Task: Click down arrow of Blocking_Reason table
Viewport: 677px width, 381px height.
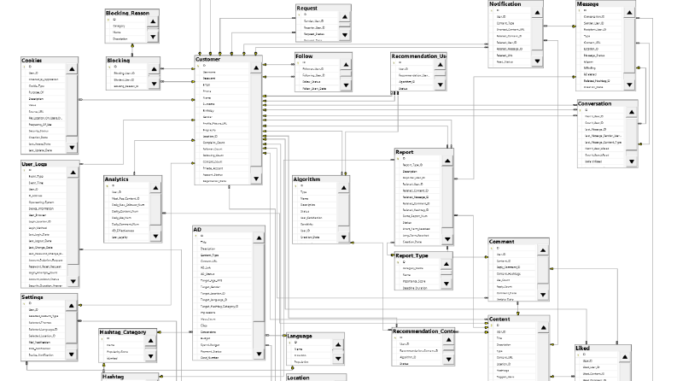Action: coord(153,37)
